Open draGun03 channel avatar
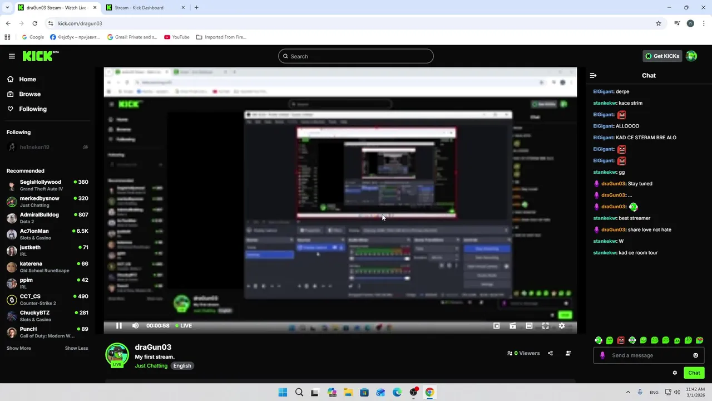The width and height of the screenshot is (712, 401). tap(117, 355)
